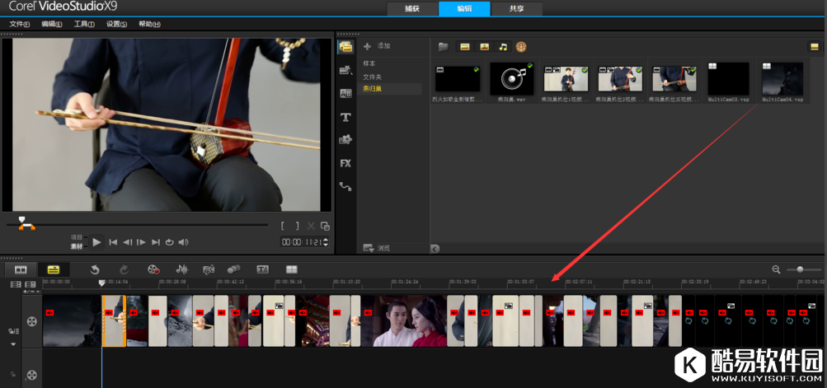Open the Title (T) library panel
The width and height of the screenshot is (827, 388).
point(345,117)
